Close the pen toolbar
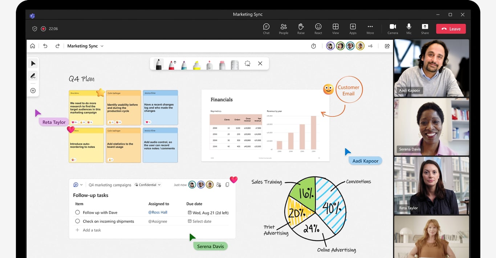496x258 pixels. [260, 64]
